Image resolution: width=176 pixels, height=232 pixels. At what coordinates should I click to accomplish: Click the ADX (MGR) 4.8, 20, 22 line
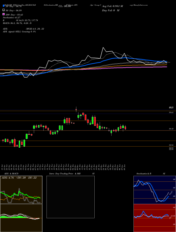[x=23, y=29]
